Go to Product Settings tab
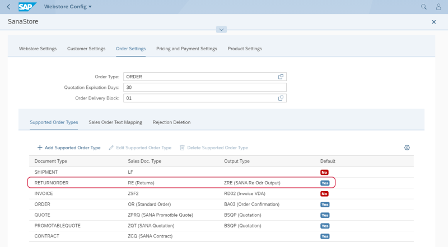This screenshot has width=448, height=247. (244, 49)
